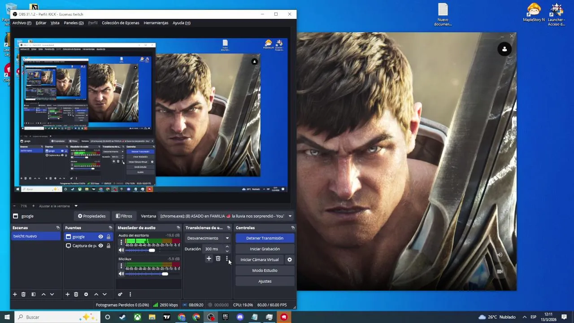574x323 pixels.
Task: Open source Propiedades button
Action: (x=91, y=216)
